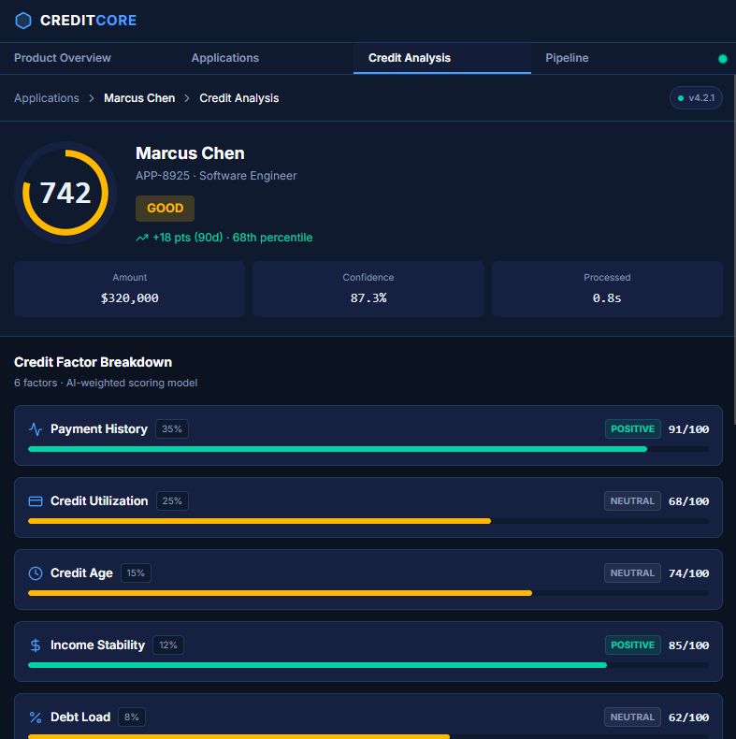Click the CreditCore hexagon logo icon
The width and height of the screenshot is (736, 739).
coord(23,21)
